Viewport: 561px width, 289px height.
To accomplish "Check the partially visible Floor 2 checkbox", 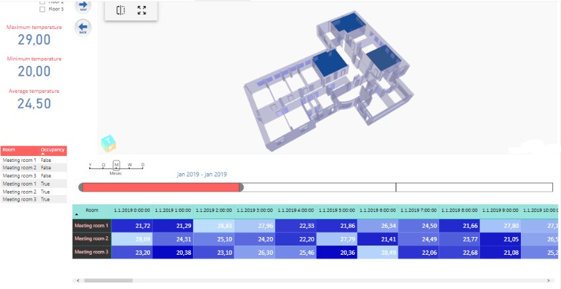I will [42, 1].
